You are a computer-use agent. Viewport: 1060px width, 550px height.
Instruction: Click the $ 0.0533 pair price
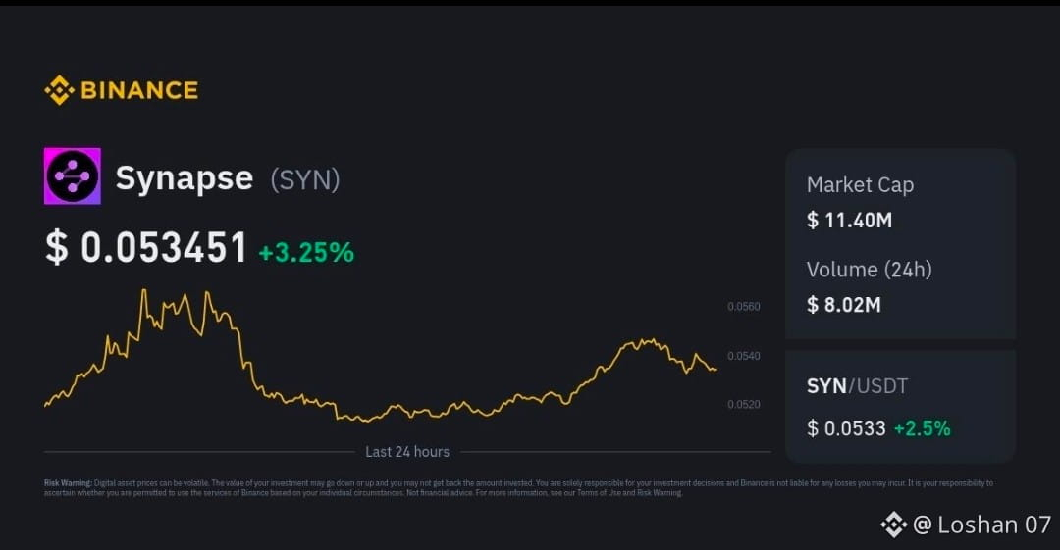846,428
